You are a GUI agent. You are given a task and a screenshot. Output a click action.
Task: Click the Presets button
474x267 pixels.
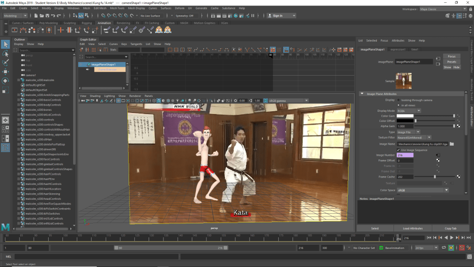tap(451, 62)
